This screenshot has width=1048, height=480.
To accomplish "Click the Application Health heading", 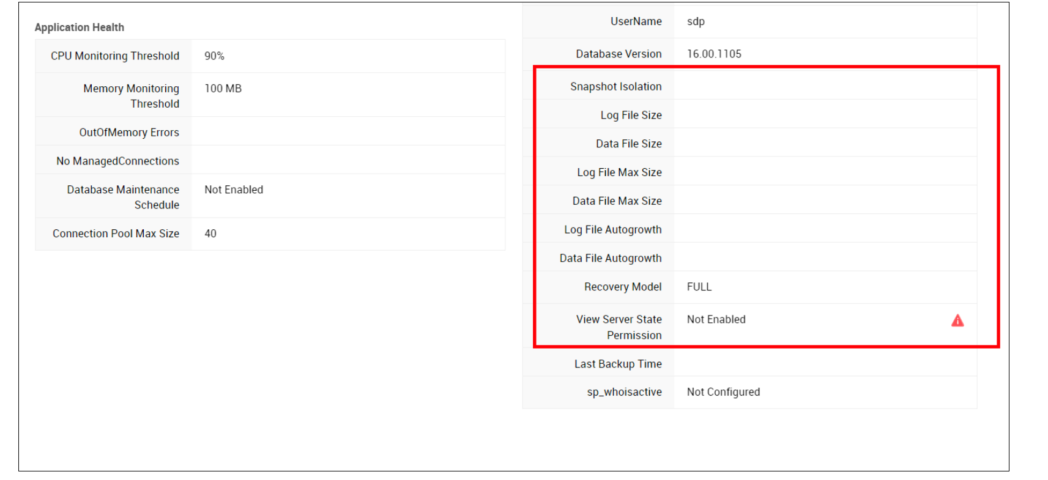I will click(79, 28).
